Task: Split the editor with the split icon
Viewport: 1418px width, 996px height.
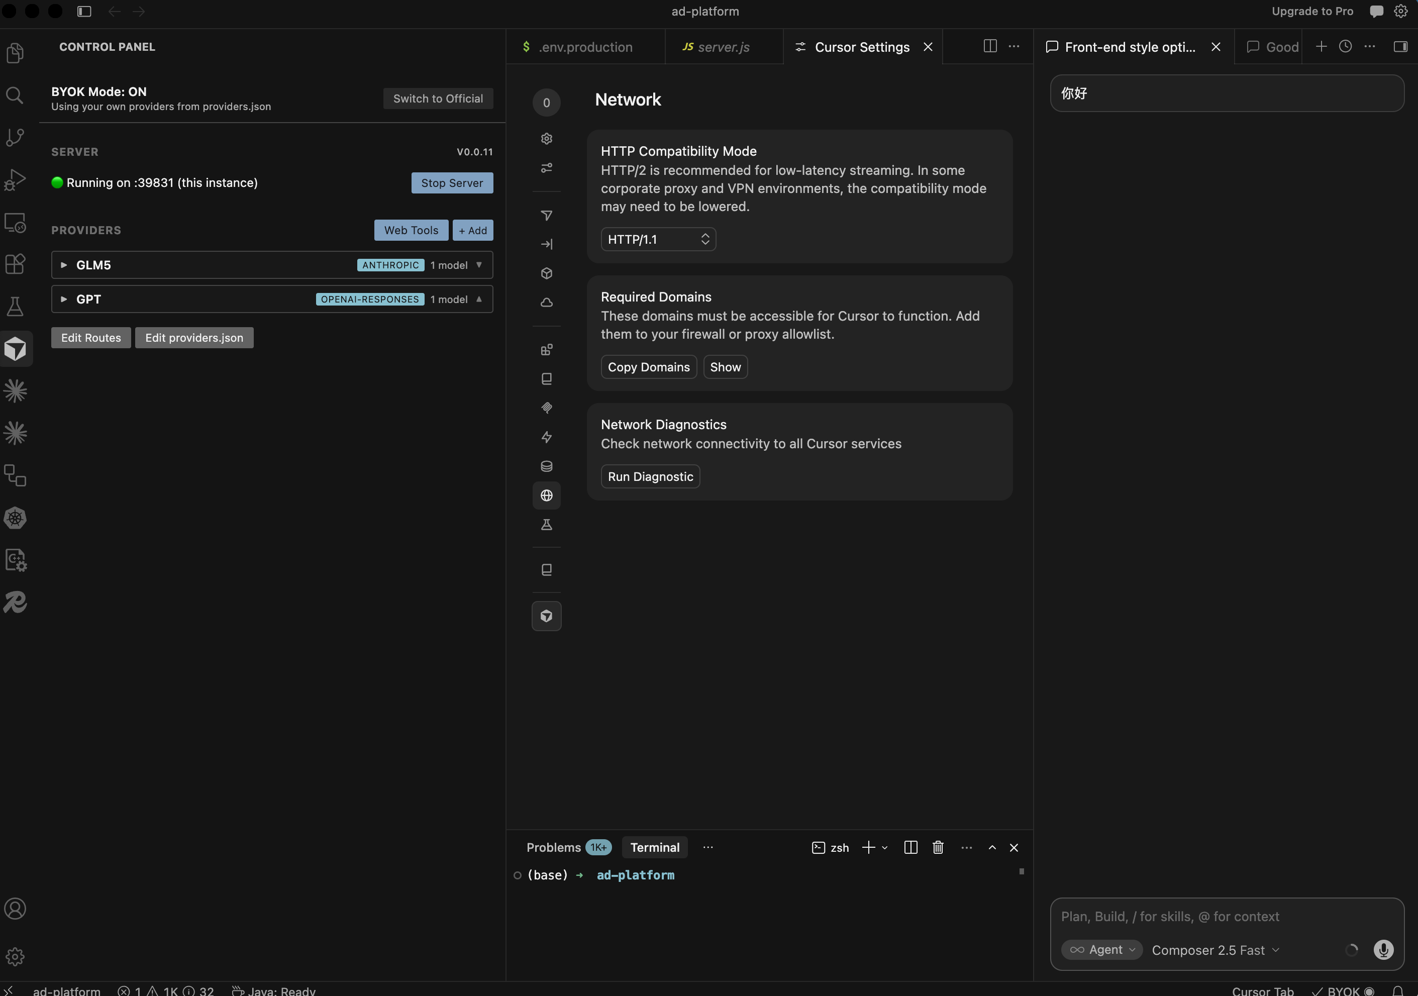Action: point(990,46)
